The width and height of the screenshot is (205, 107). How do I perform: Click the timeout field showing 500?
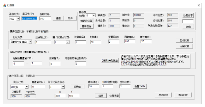pyautogui.click(x=45, y=19)
